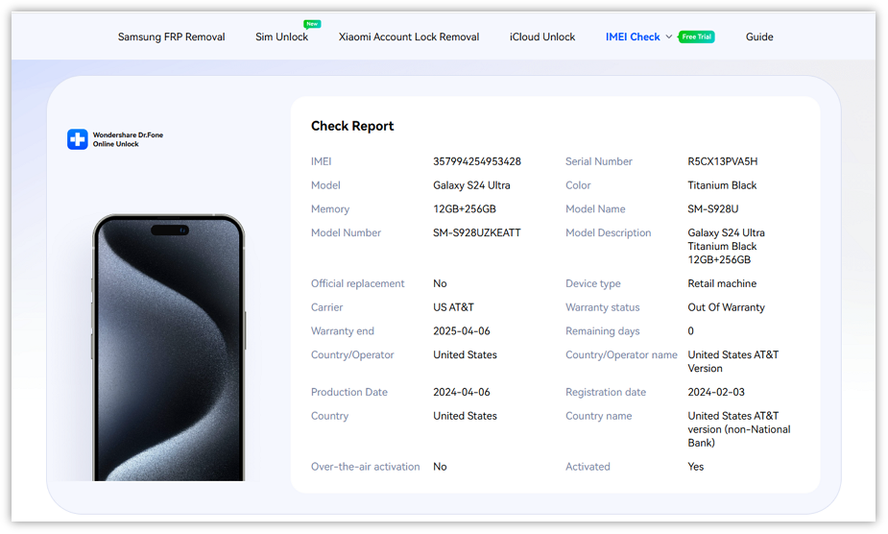Open the Guide page
The image size is (888, 534).
759,36
